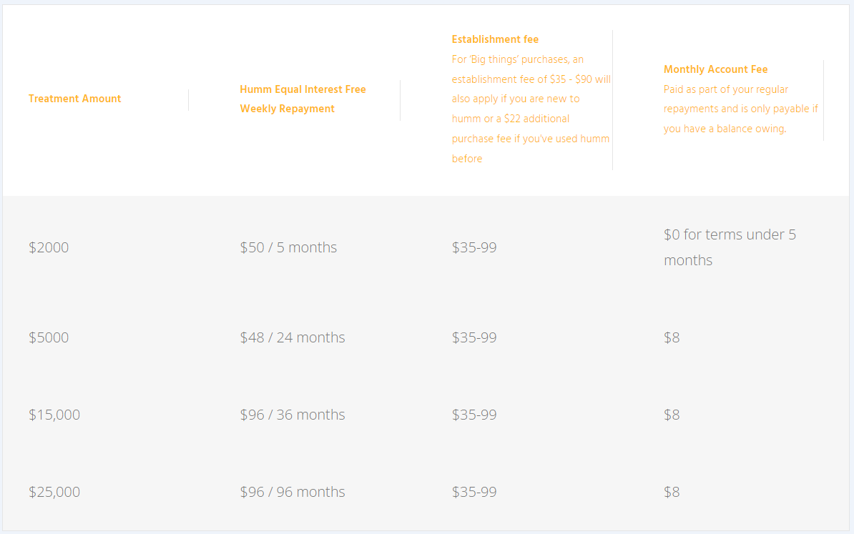854x534 pixels.
Task: Click the 'Paid as part of your regular repayments' description
Action: [x=741, y=109]
